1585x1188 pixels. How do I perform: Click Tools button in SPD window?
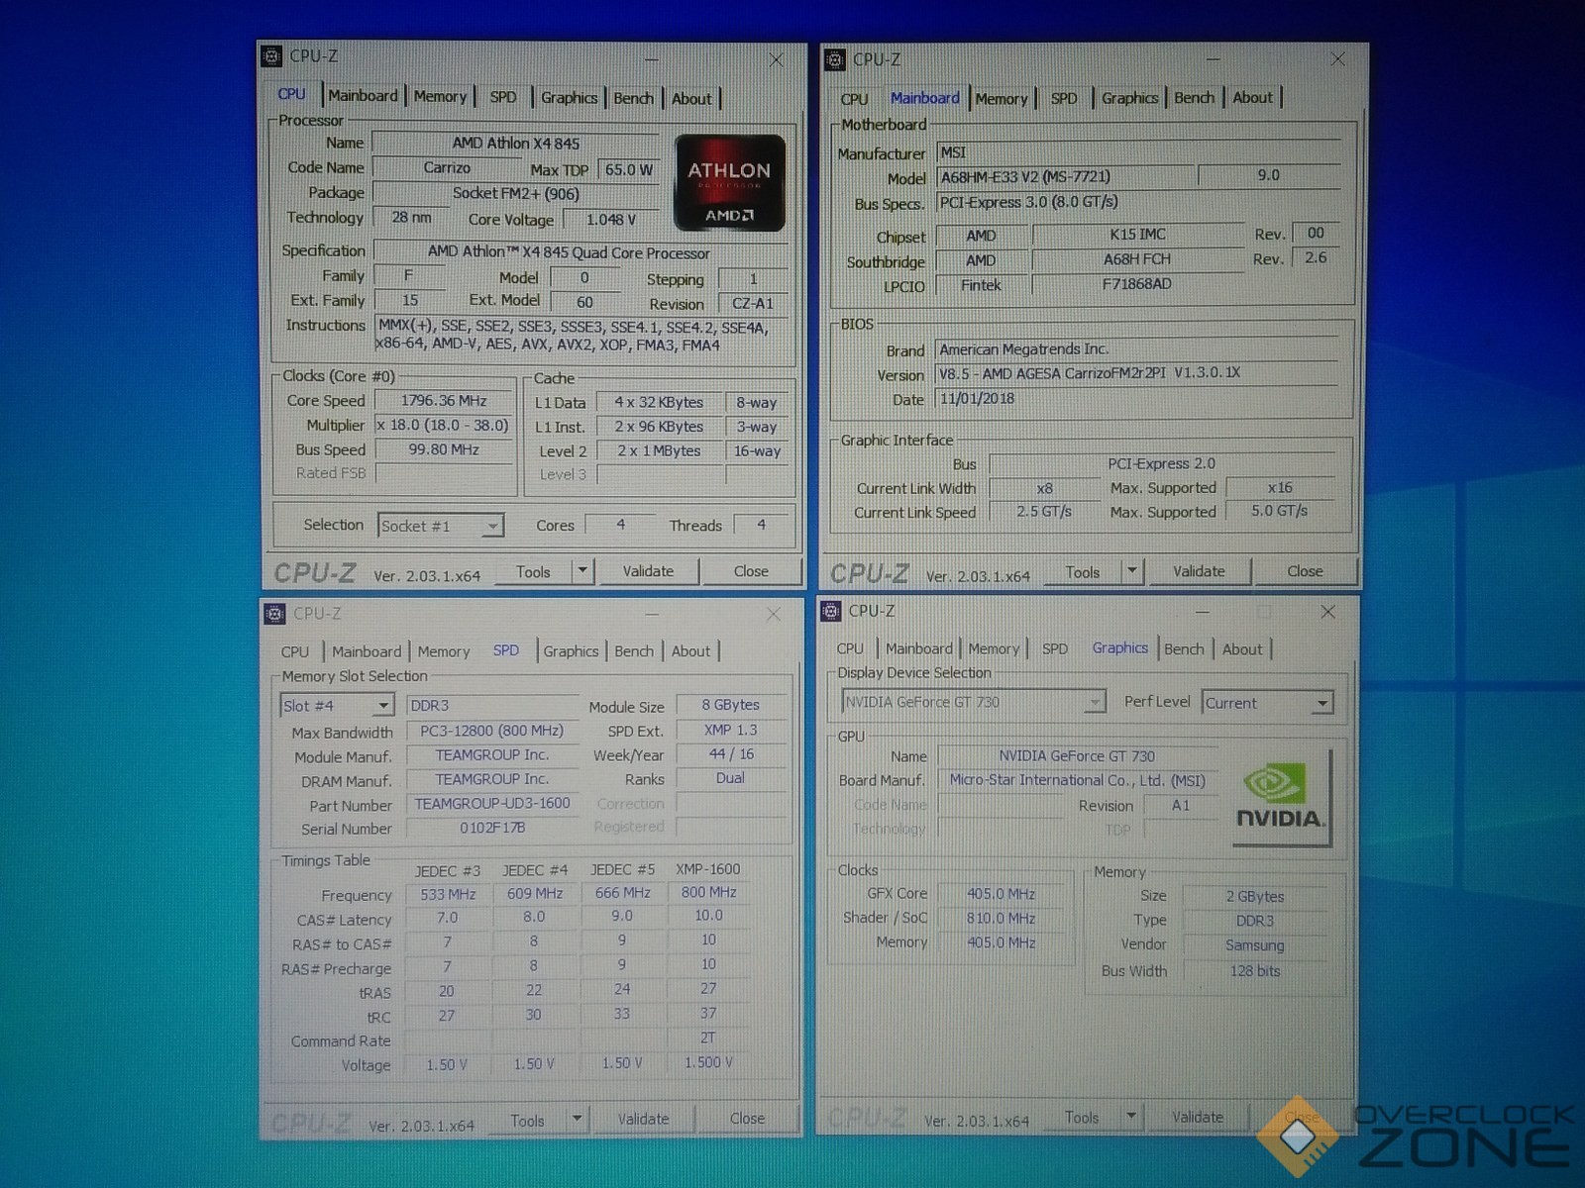[x=528, y=1121]
